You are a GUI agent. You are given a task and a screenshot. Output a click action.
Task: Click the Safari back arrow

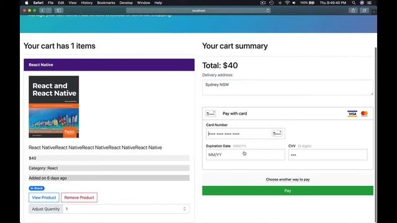(42, 11)
